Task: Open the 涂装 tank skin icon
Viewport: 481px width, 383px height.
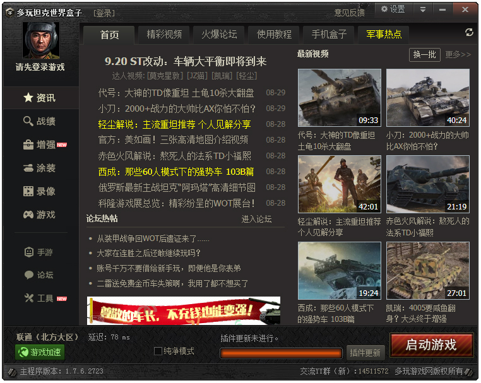Action: click(28, 168)
